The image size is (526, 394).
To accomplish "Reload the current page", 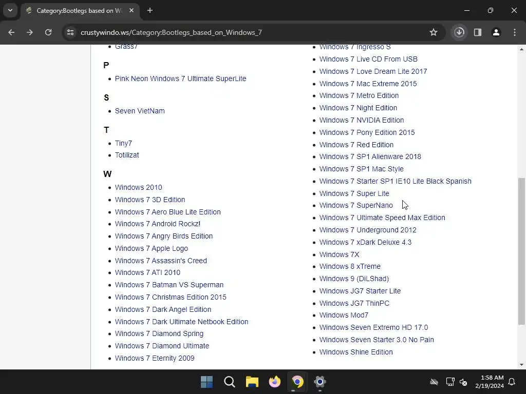I will click(48, 32).
